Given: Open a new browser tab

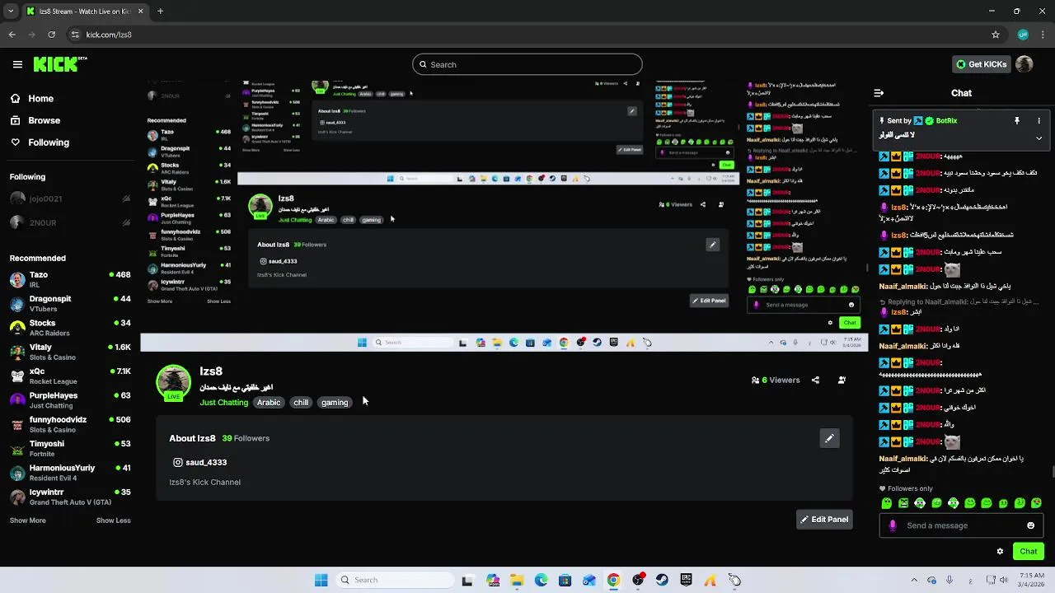Looking at the screenshot, I should (x=160, y=12).
